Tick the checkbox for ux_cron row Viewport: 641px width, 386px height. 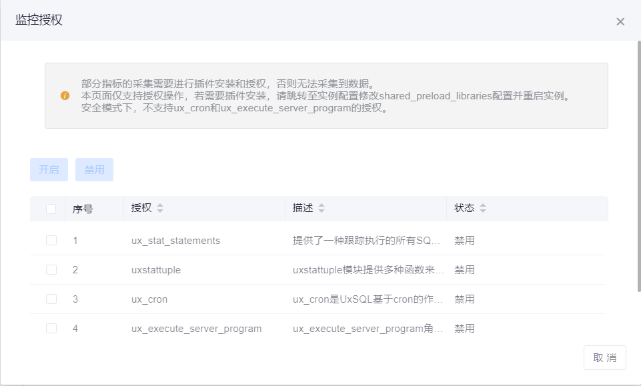tap(51, 299)
